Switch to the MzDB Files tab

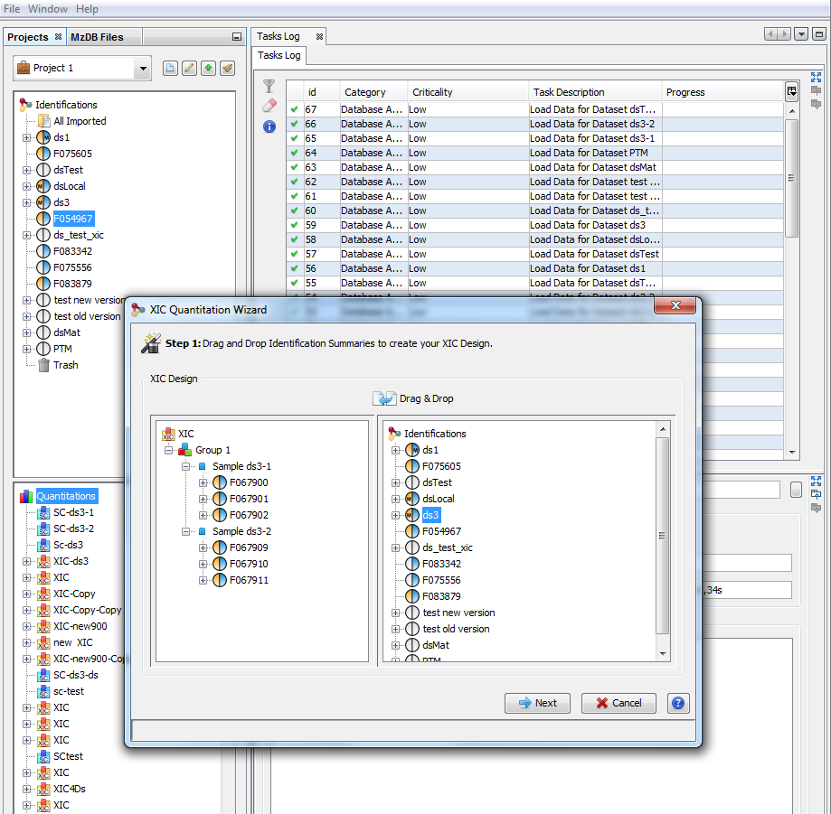(98, 37)
